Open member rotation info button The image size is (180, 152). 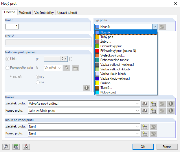(x=87, y=88)
